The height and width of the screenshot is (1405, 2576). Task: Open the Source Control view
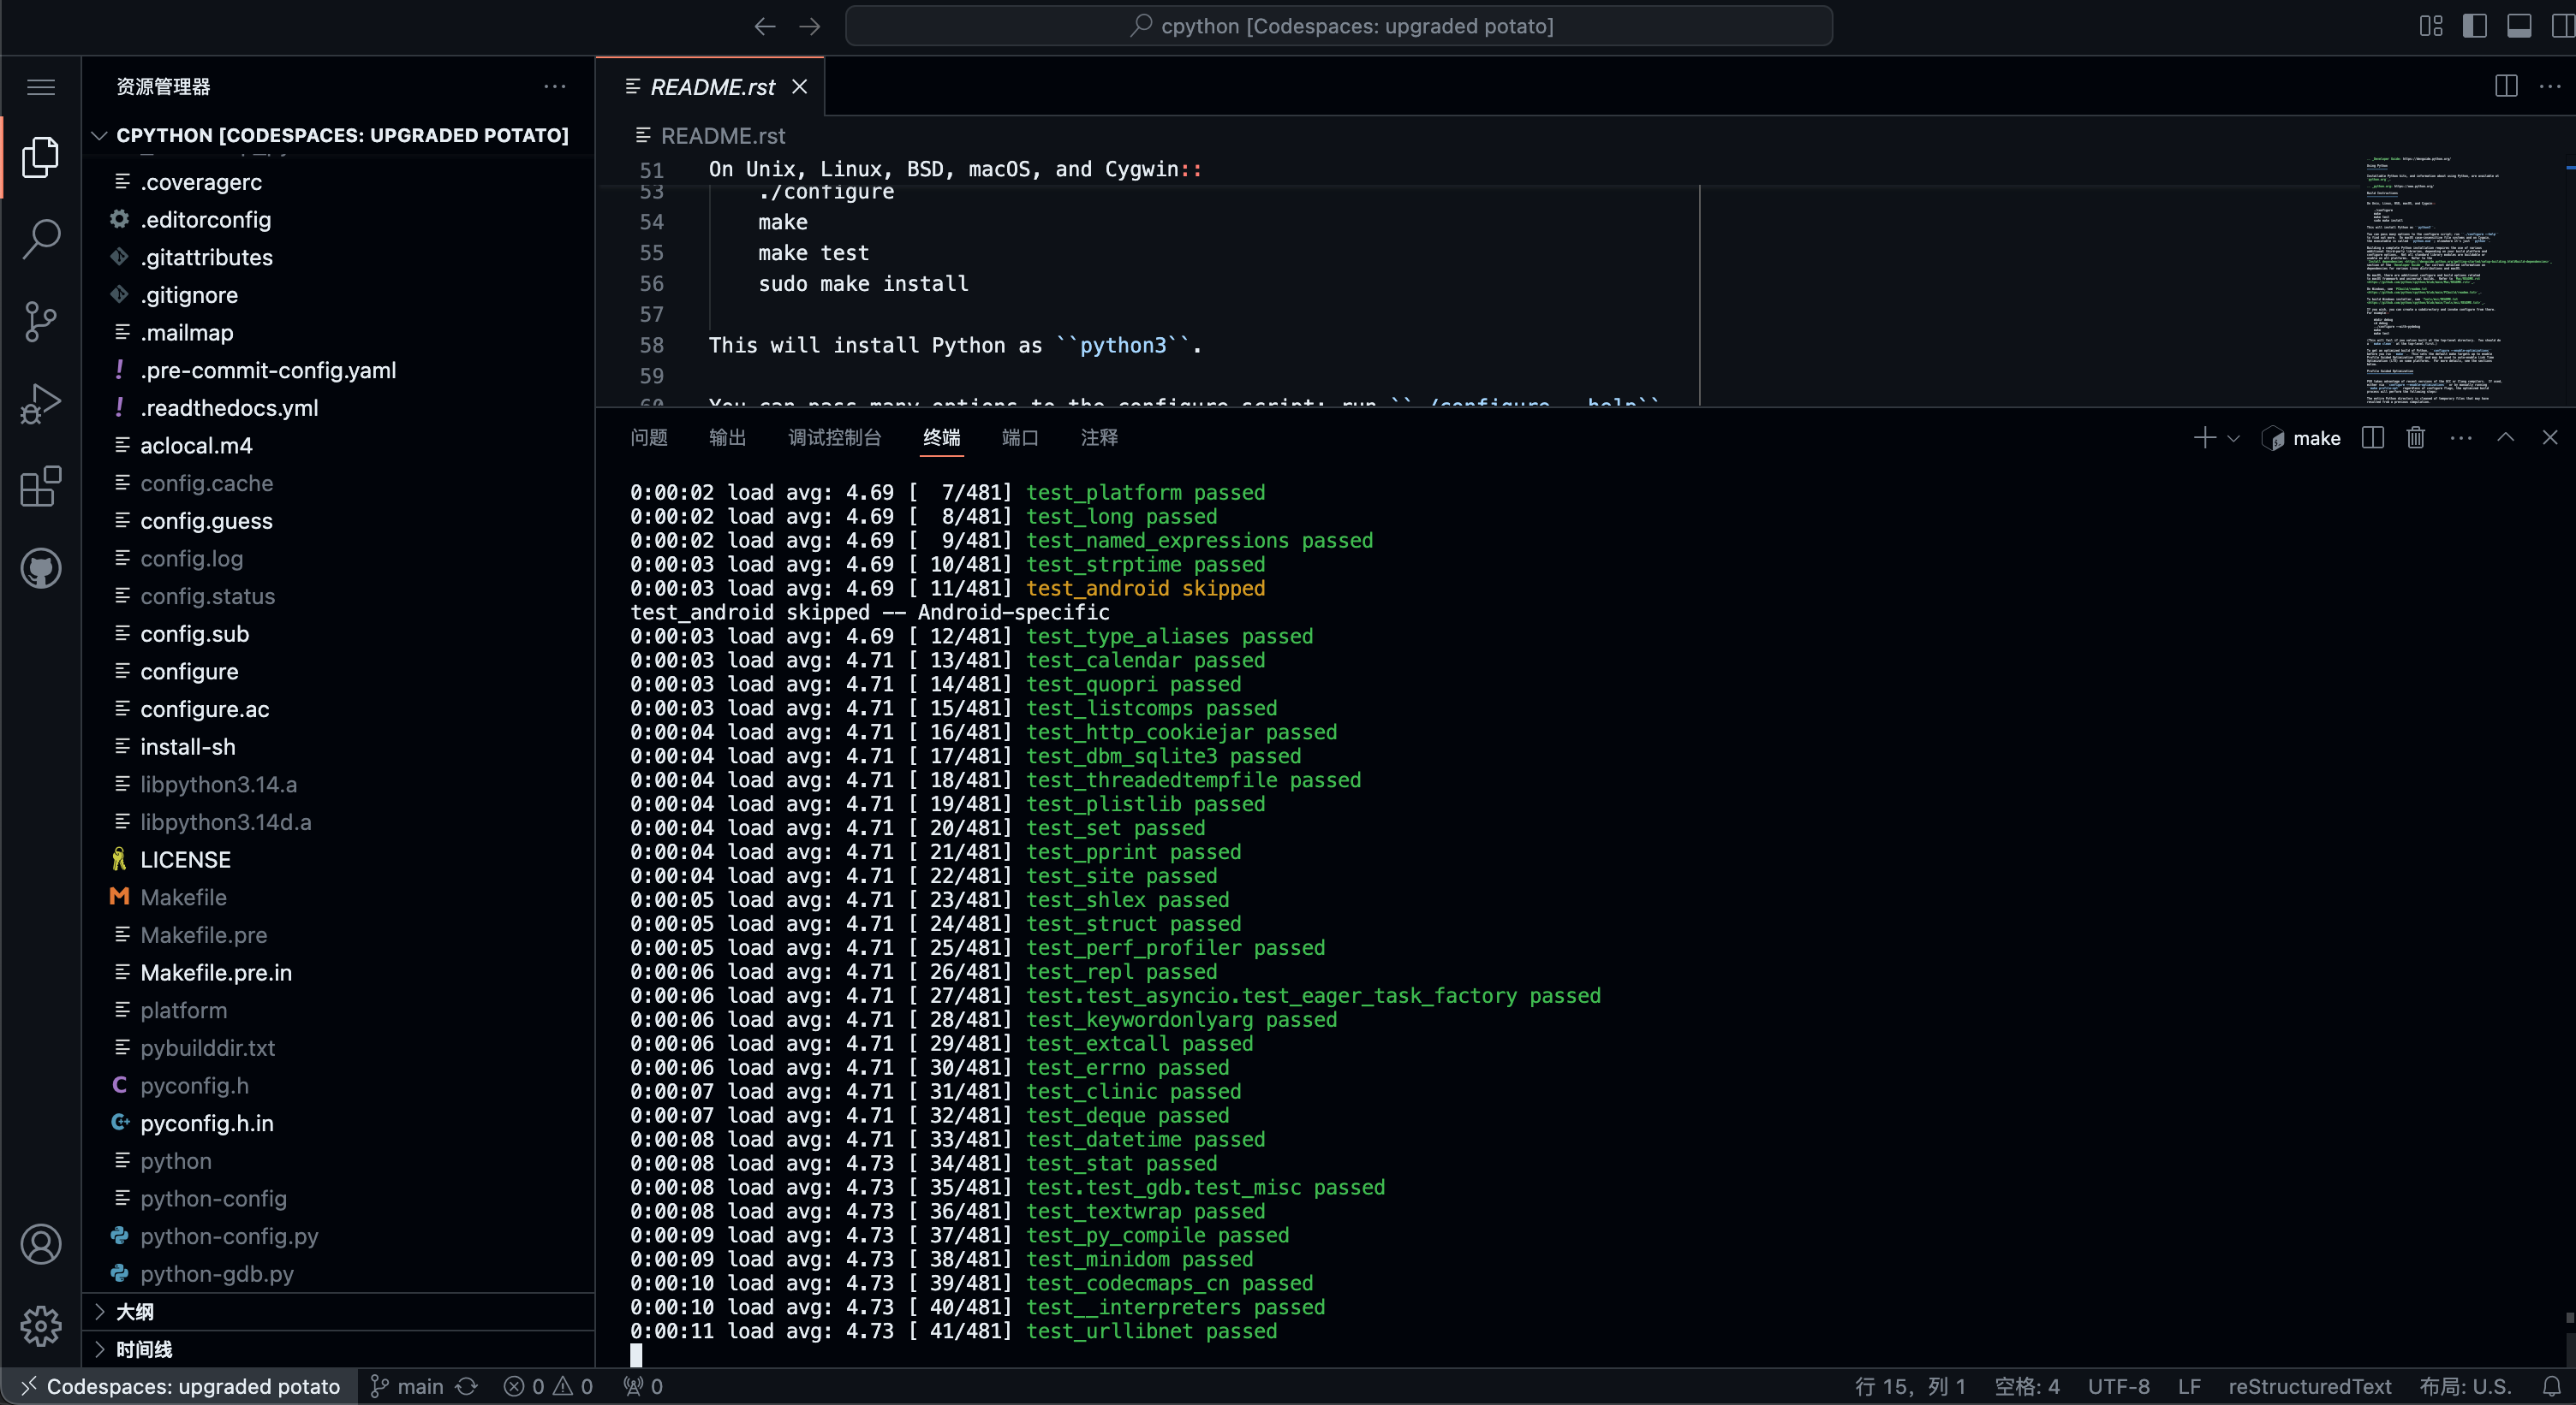(41, 321)
